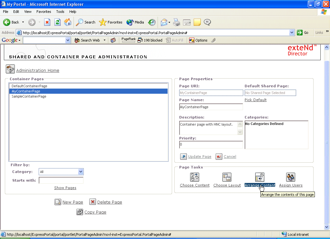Click the Arrange Content icon
The image size is (330, 239).
(259, 177)
